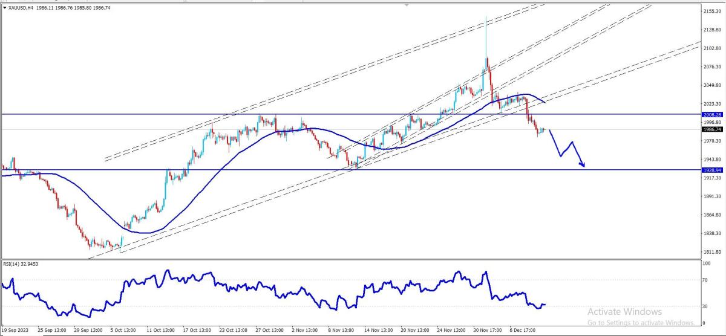Click the chart shift triangle marker at top
The height and width of the screenshot is (336, 726).
point(407,5)
